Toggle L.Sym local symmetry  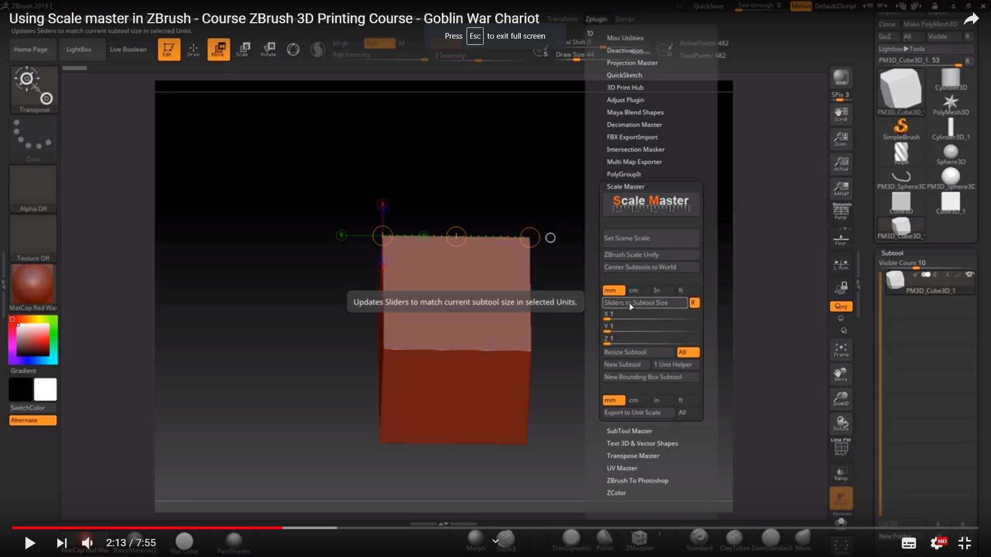[841, 265]
